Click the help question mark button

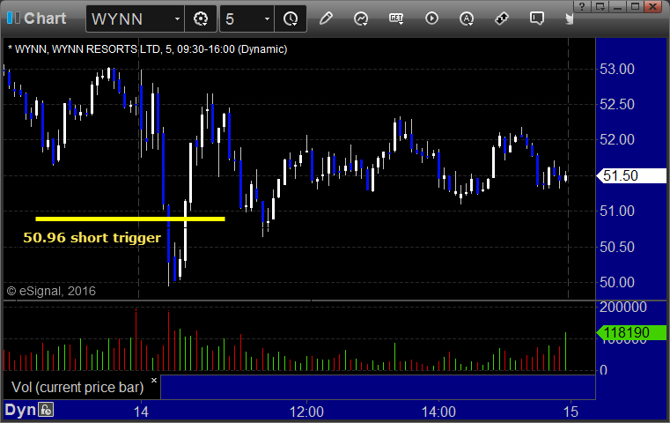tap(582, 6)
